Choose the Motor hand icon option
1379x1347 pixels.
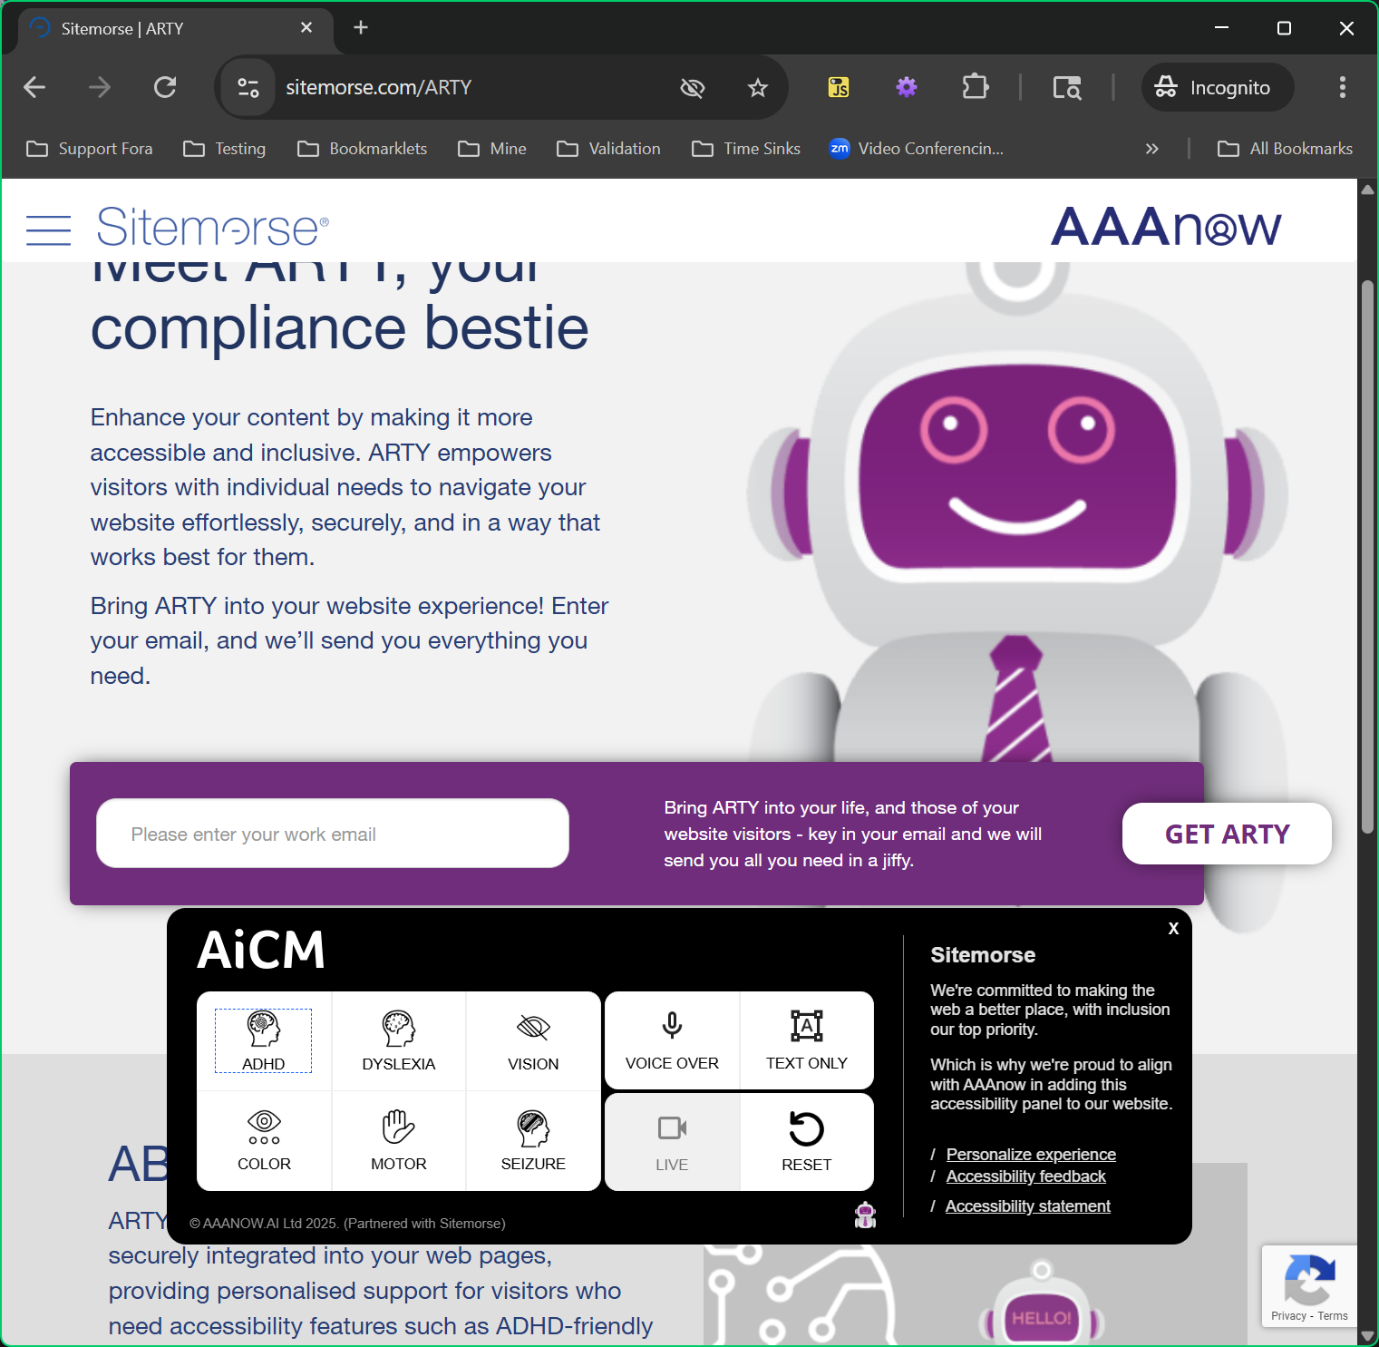(x=398, y=1141)
